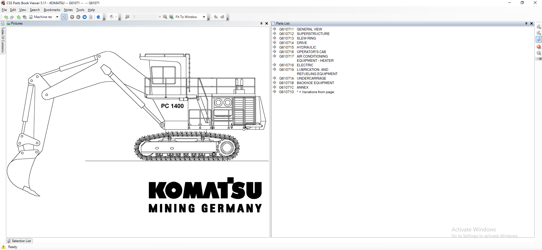Select the SLEW RING entry
542x250 pixels.
(306, 38)
